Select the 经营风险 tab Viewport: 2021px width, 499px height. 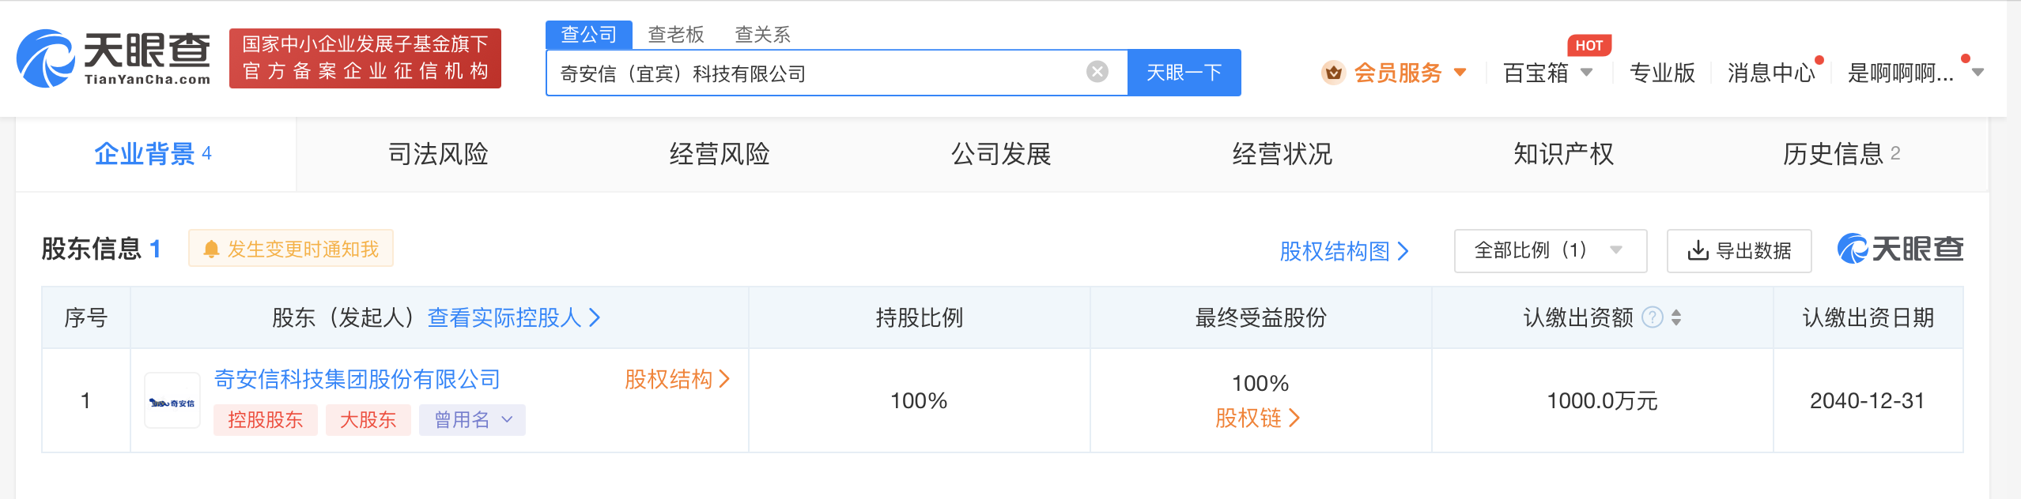[720, 154]
